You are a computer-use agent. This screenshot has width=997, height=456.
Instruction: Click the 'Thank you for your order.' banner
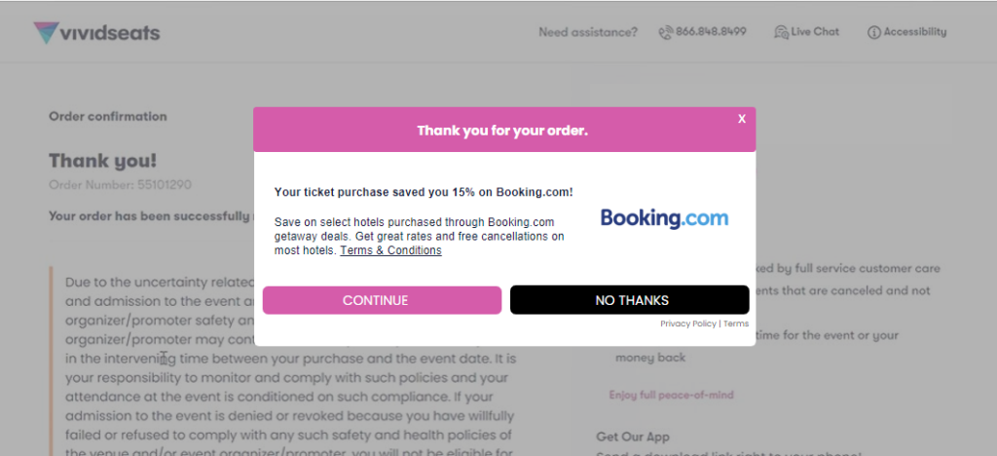click(502, 130)
